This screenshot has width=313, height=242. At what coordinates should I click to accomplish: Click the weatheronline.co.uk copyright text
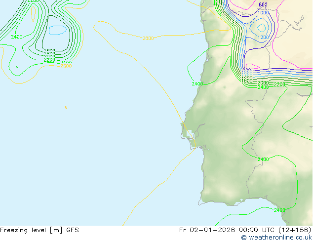coord(276,238)
